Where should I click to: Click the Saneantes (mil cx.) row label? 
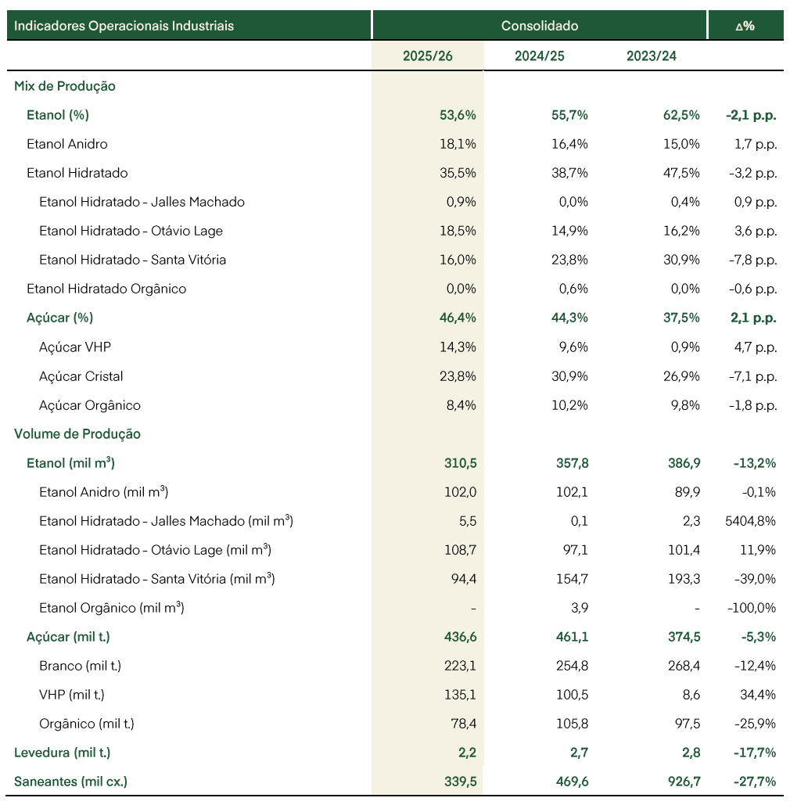click(x=71, y=782)
